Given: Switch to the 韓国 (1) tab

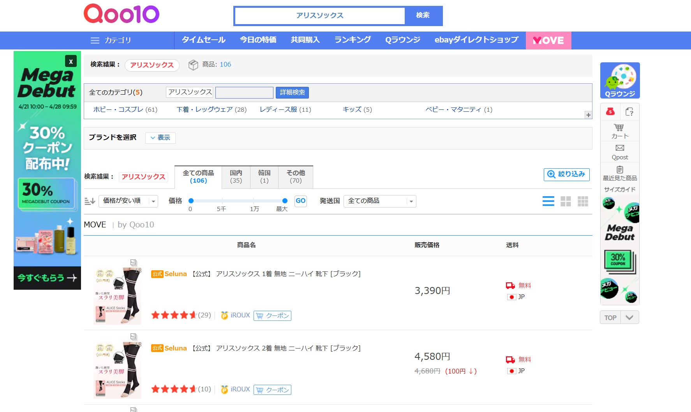Looking at the screenshot, I should coord(264,177).
